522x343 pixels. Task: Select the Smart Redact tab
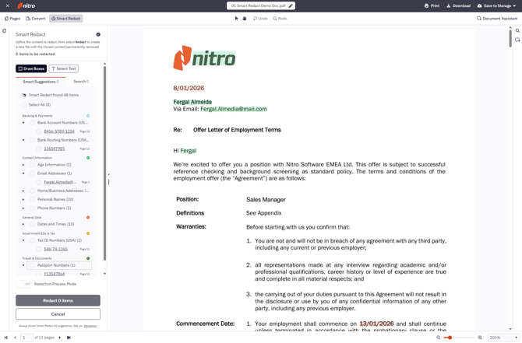[x=66, y=19]
